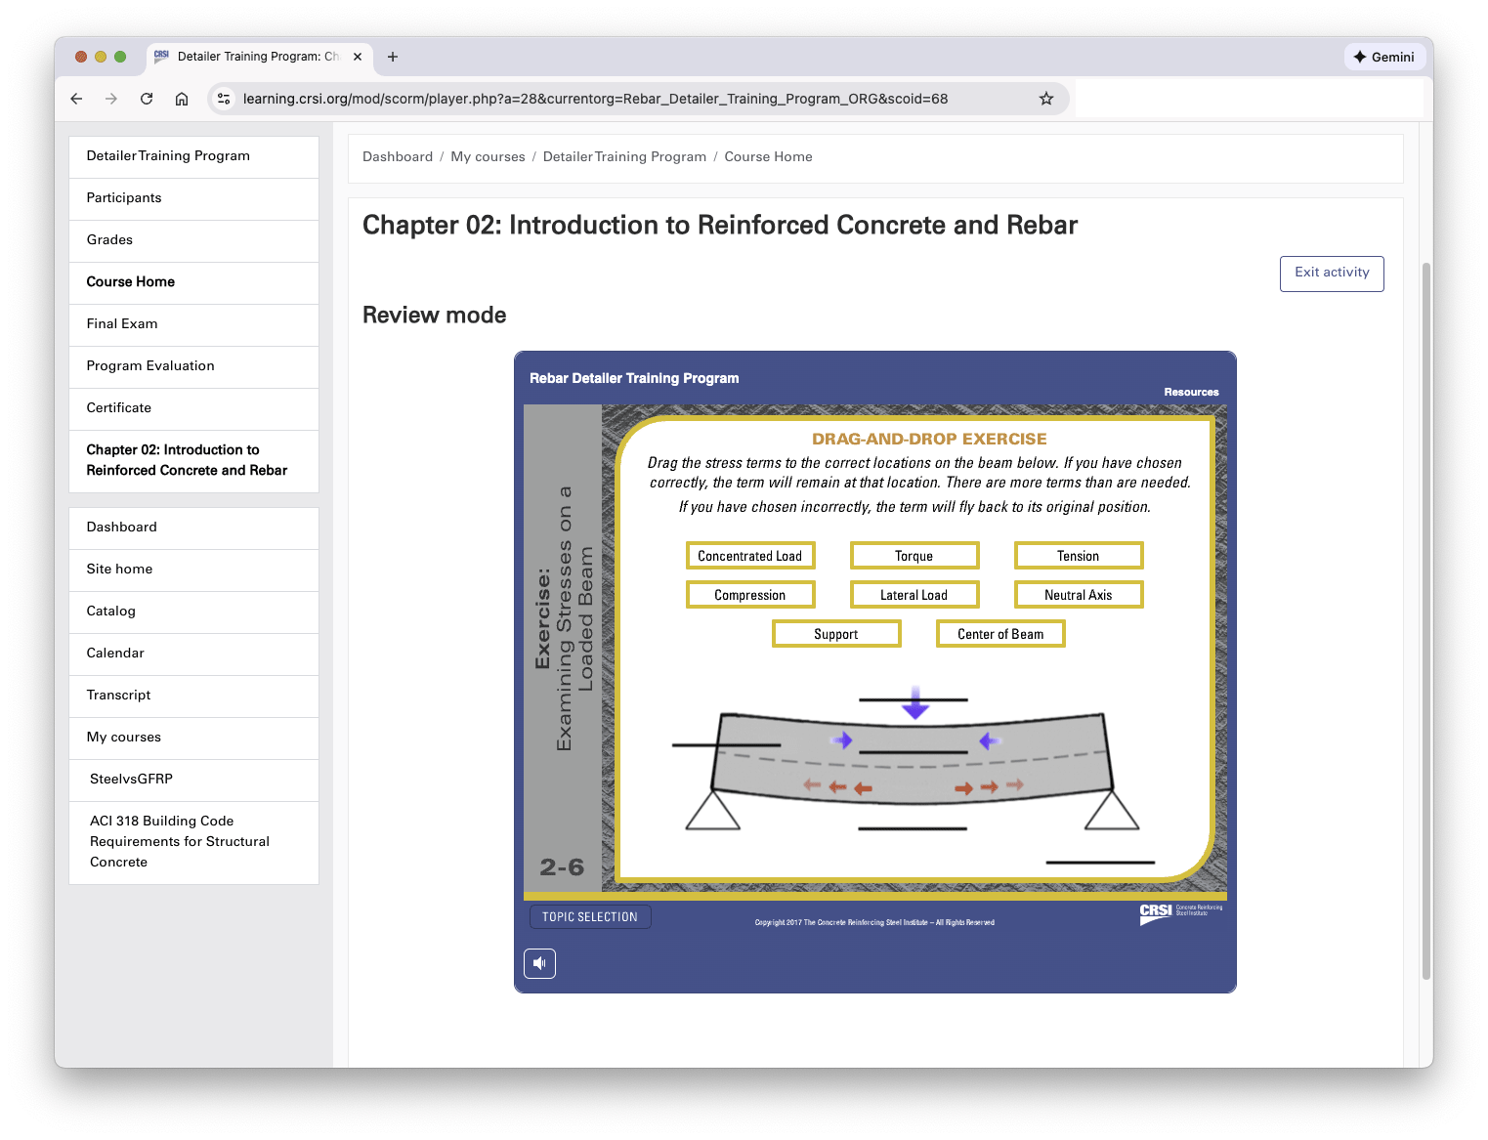The width and height of the screenshot is (1488, 1140).
Task: Open My courses from the sidebar
Action: tap(123, 737)
